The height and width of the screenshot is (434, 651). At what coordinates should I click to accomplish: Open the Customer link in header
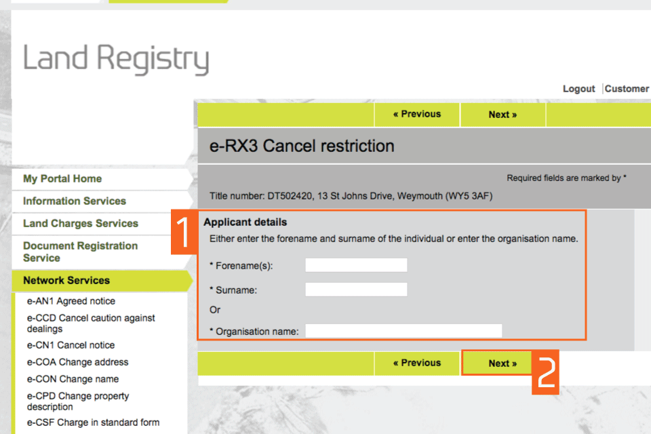point(627,89)
